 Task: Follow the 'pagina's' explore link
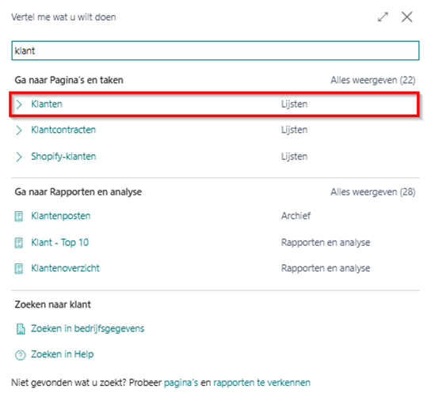pos(181,383)
